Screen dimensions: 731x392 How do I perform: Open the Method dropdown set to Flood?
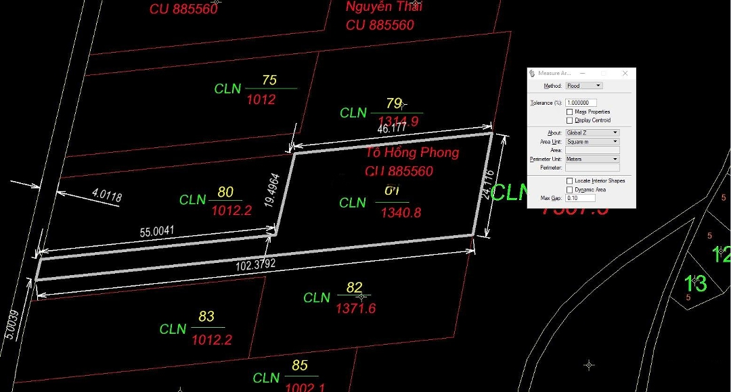(583, 86)
